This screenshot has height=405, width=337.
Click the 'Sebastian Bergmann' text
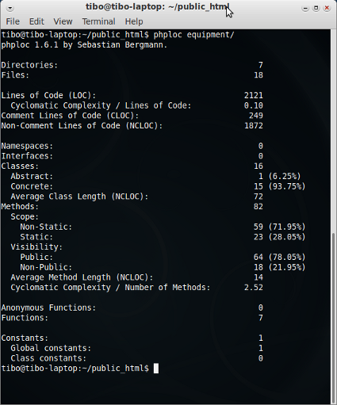(120, 45)
